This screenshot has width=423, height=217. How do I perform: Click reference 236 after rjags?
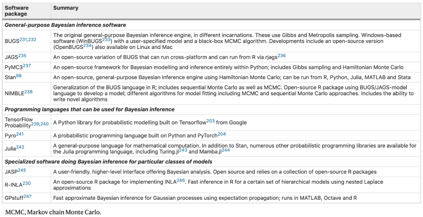point(282,56)
